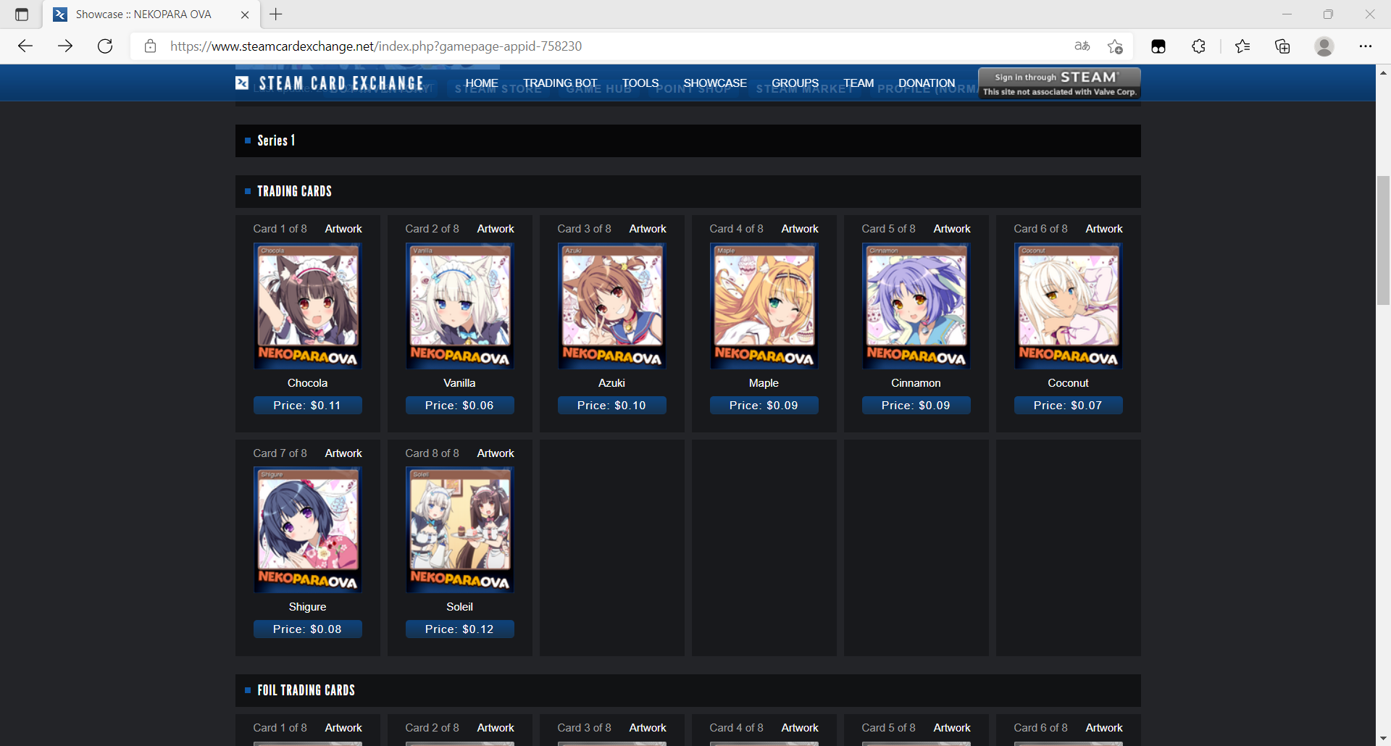Click the Maple card image

coord(764,306)
